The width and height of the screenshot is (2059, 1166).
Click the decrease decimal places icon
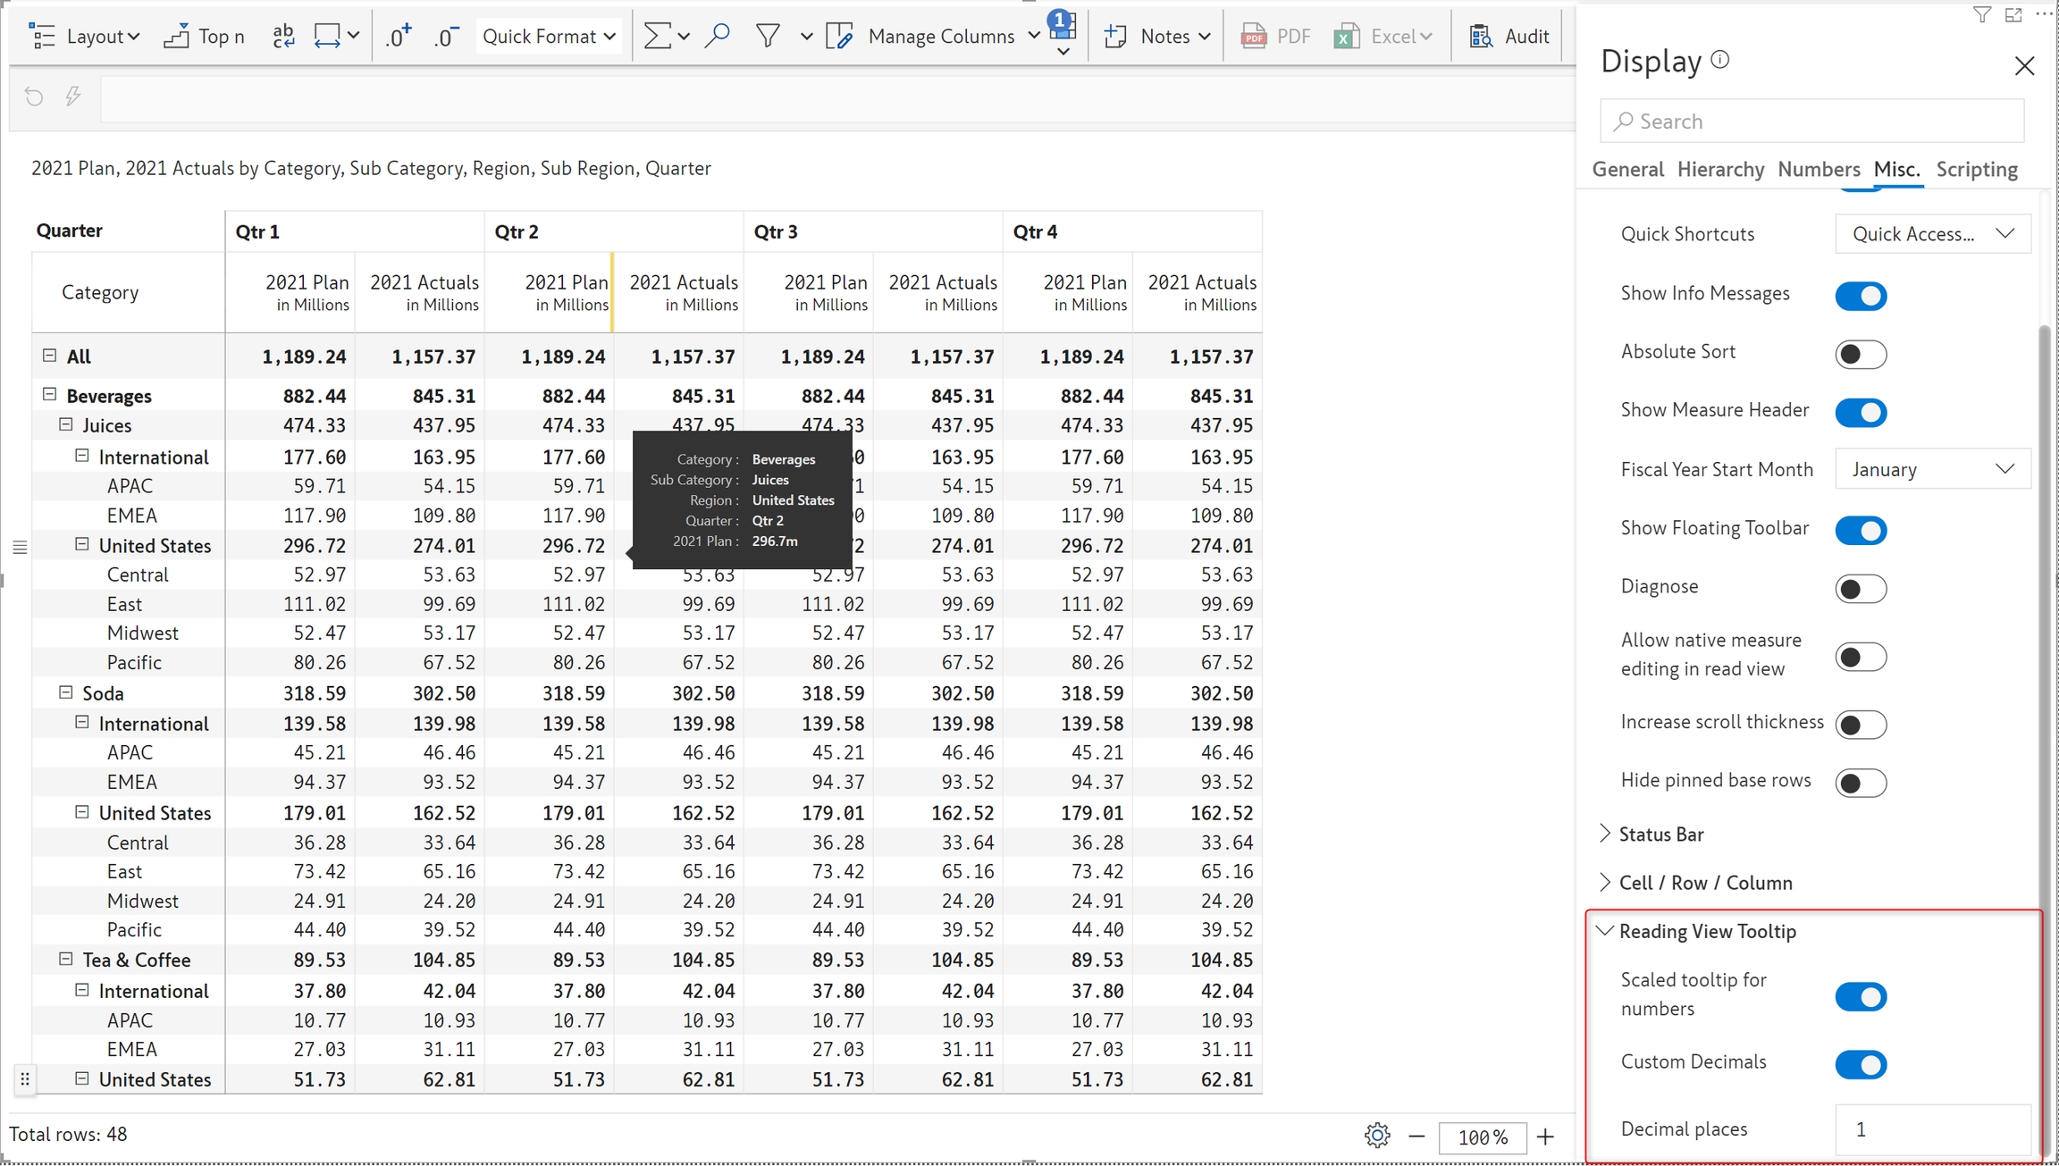tap(445, 37)
